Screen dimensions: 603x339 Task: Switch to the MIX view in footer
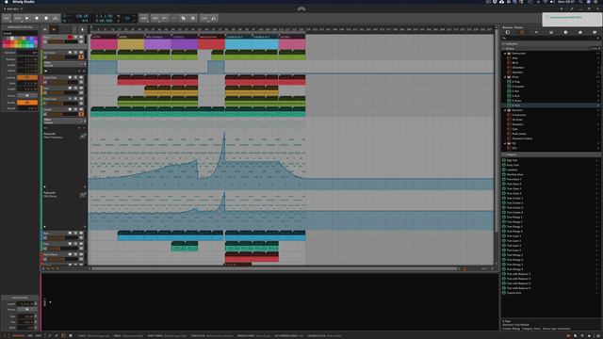click(30, 336)
